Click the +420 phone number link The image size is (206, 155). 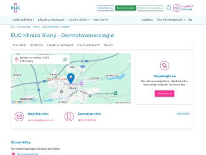tap(87, 120)
